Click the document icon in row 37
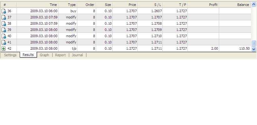Image resolution: width=257 pixels, height=125 pixels. pos(4,17)
